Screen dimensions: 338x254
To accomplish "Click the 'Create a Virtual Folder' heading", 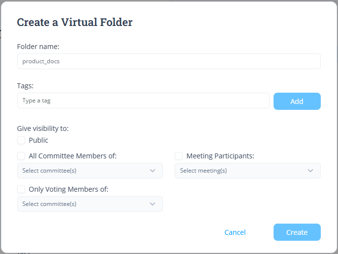I will [x=75, y=22].
